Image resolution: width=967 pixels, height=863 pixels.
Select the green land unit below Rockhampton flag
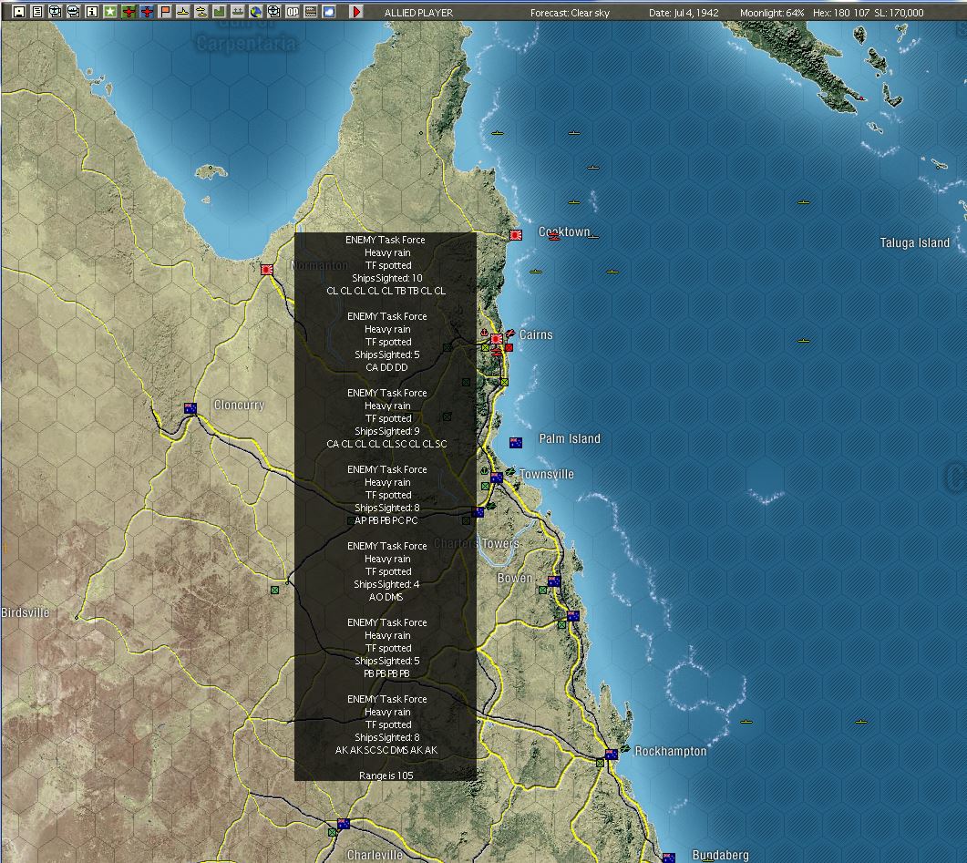pos(600,763)
